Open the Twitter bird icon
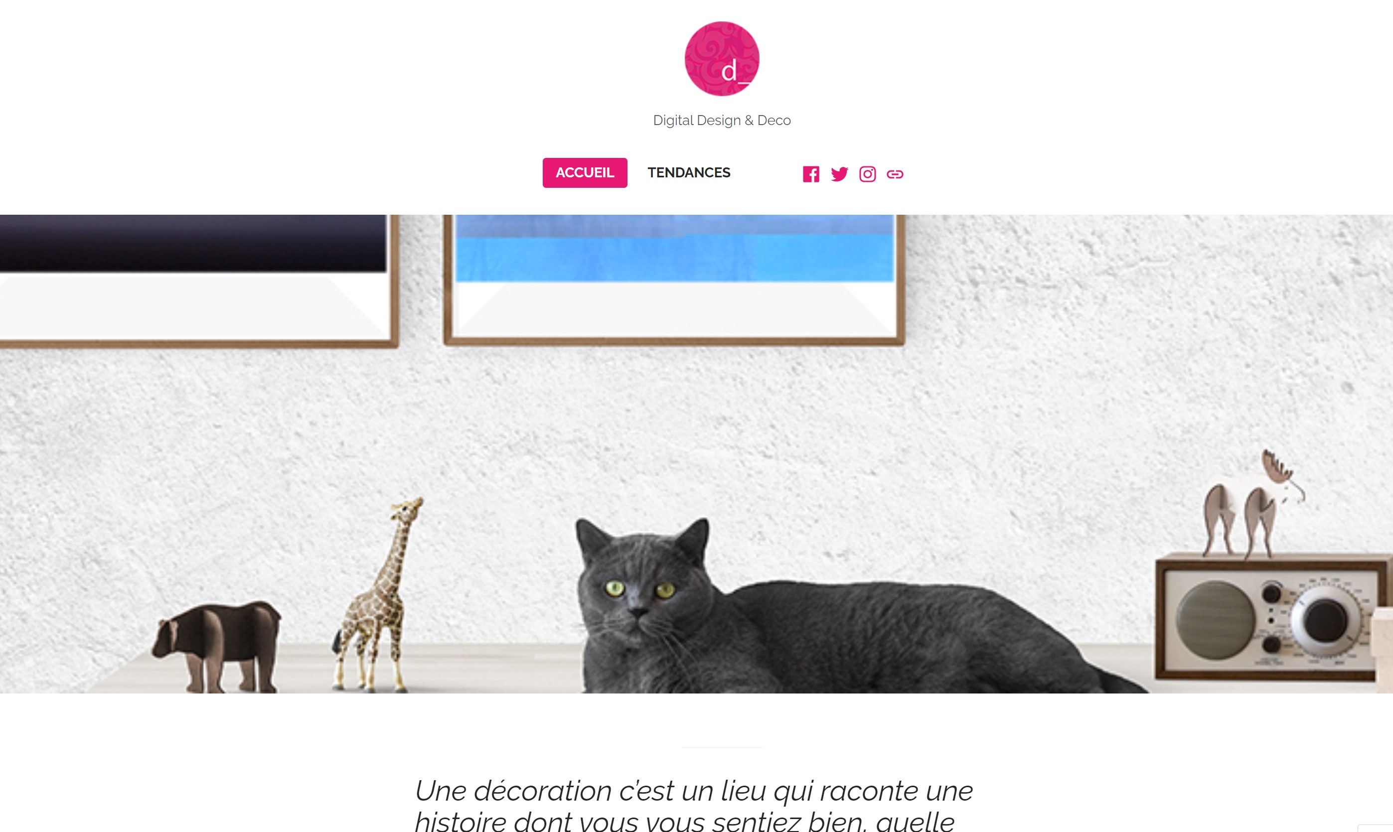 pyautogui.click(x=839, y=174)
